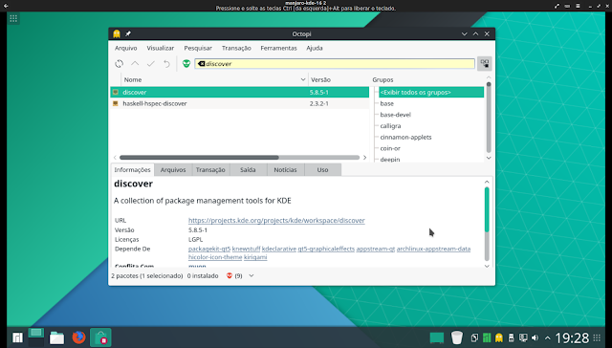Select the Informações tab
This screenshot has height=348, width=612.
[132, 170]
